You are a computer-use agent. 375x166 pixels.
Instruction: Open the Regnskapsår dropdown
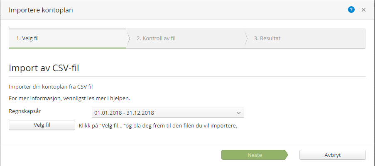[168, 113]
